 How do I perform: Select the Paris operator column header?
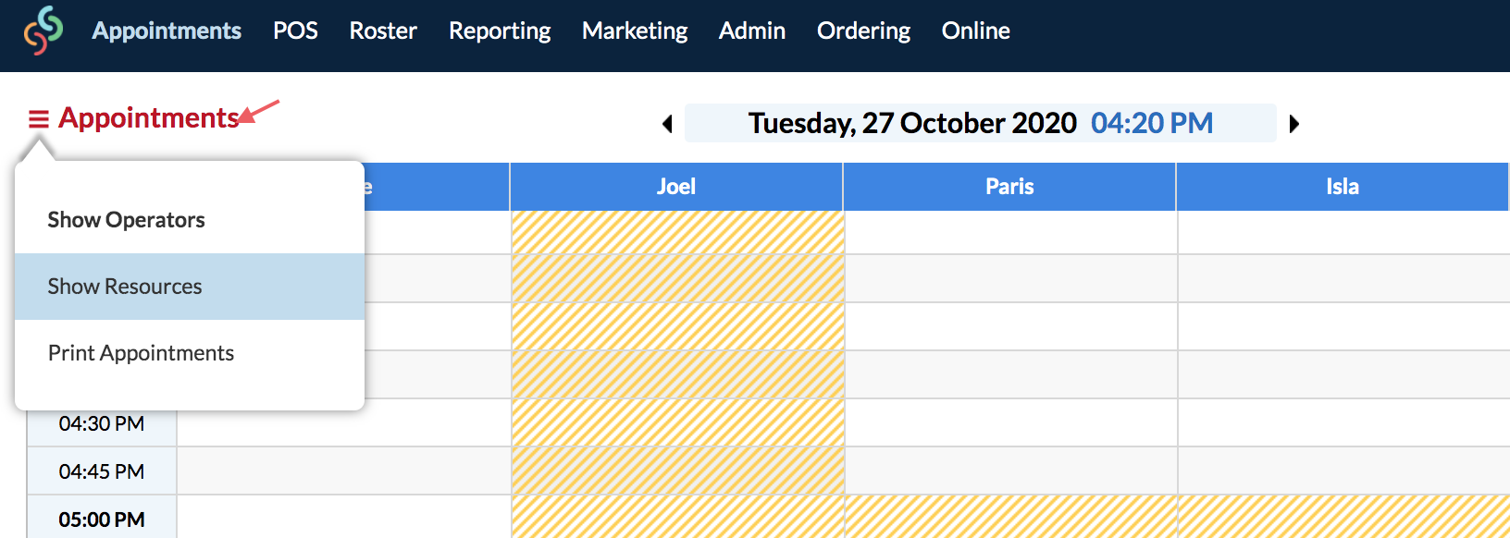coord(1009,187)
